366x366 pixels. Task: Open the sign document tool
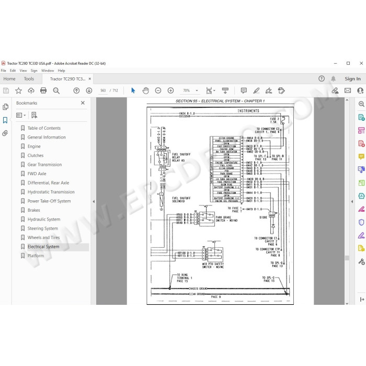(x=269, y=90)
